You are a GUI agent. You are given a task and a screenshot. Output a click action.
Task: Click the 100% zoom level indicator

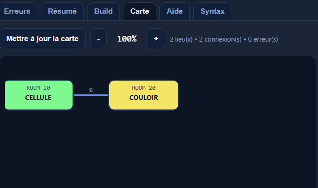127,39
